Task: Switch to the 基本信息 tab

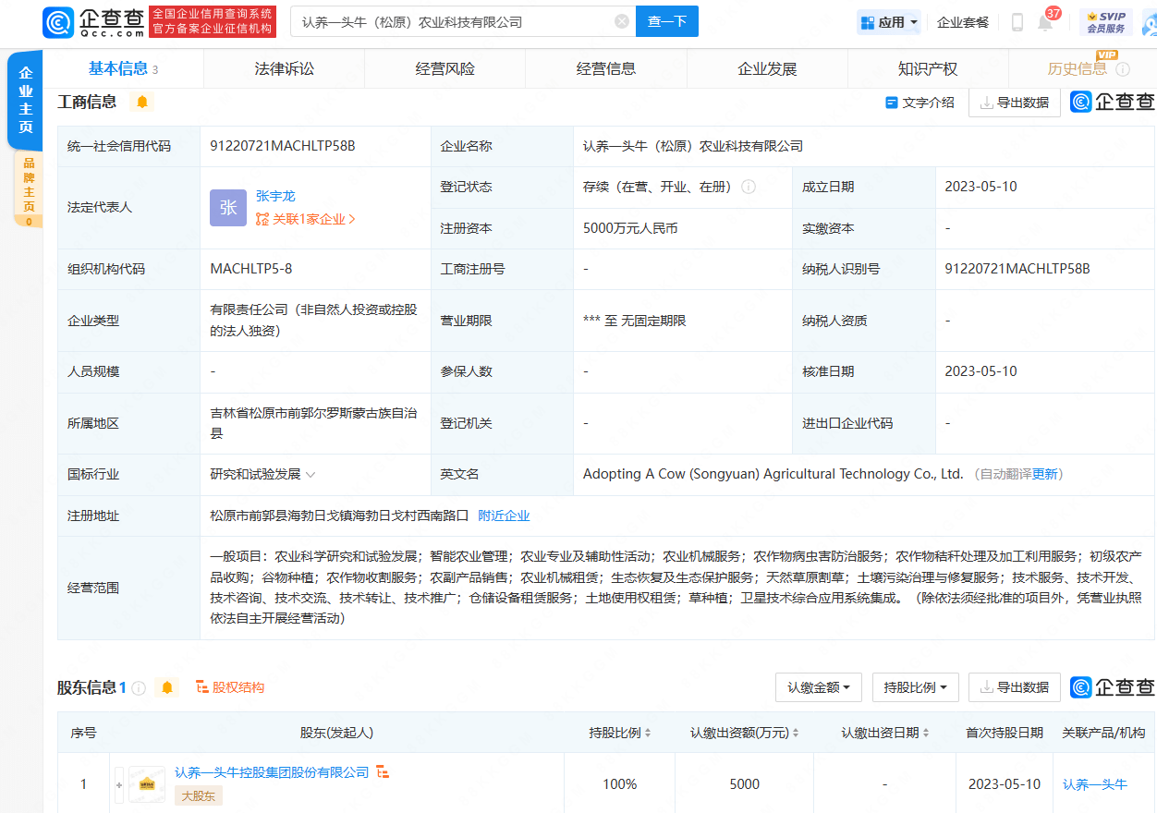Action: [x=123, y=68]
